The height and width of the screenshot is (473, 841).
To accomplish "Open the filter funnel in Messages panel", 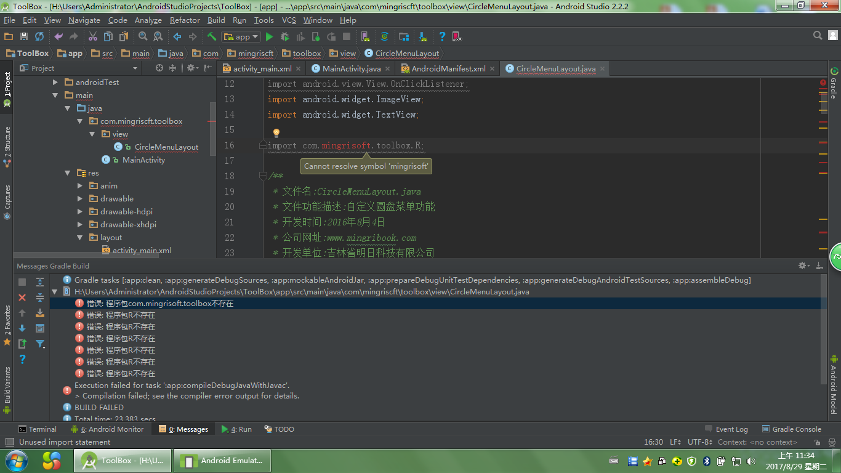I will (x=40, y=344).
